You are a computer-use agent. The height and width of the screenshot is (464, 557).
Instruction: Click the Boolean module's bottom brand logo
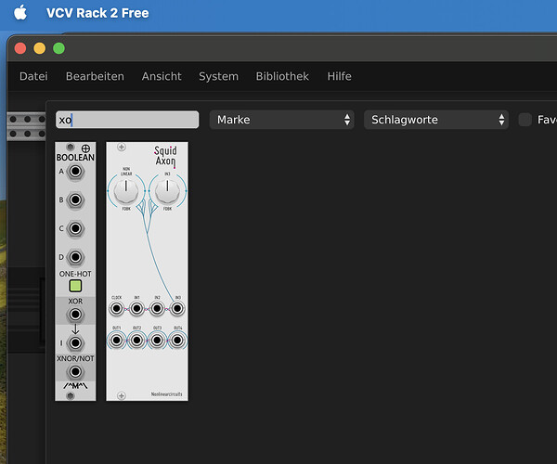tap(75, 385)
